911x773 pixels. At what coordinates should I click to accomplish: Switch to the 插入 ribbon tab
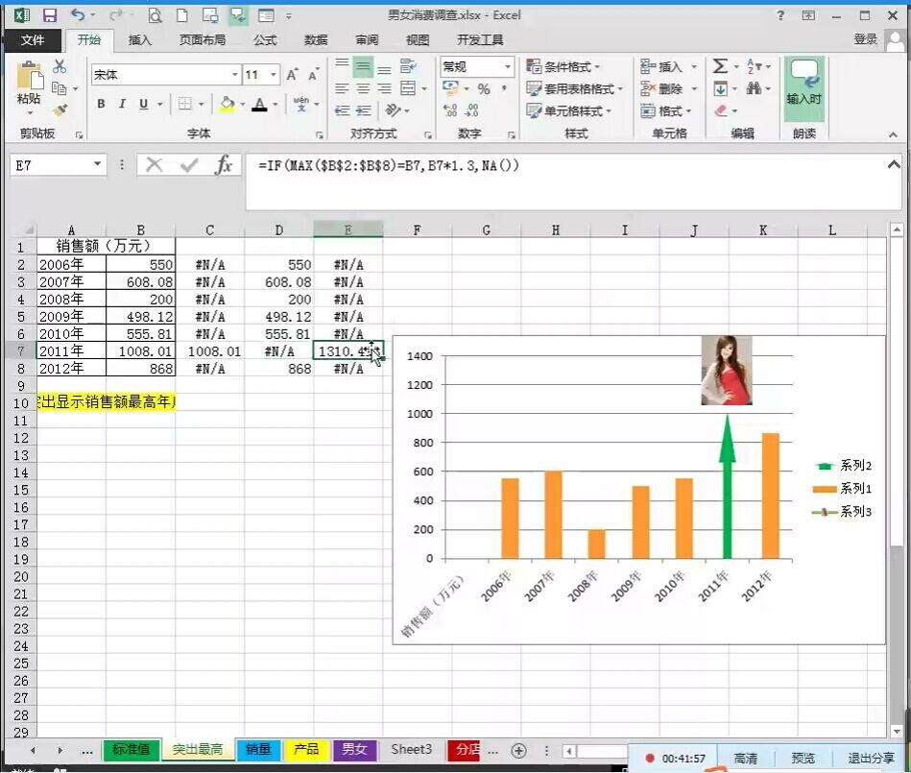140,39
